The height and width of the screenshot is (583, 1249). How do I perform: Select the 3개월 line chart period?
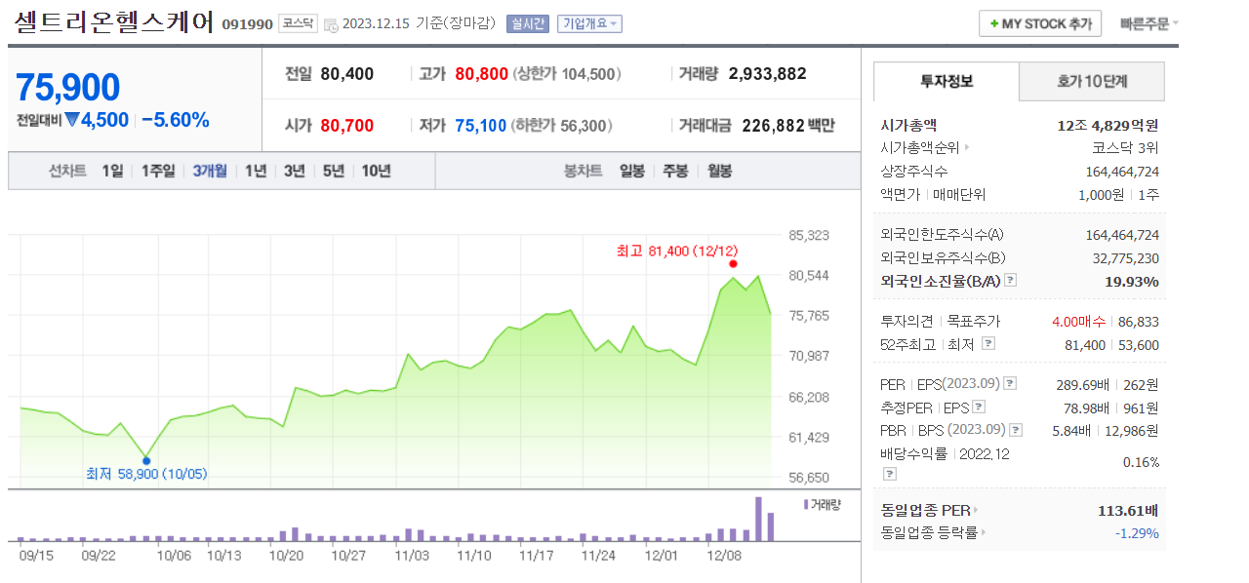[x=210, y=171]
